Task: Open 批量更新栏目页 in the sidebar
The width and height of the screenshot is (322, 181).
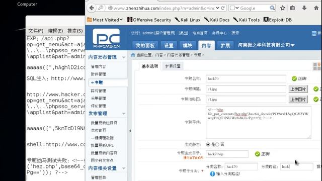Action: (x=104, y=123)
